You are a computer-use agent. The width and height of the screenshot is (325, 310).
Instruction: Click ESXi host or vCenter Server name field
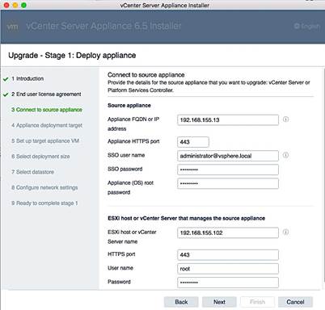pos(228,232)
